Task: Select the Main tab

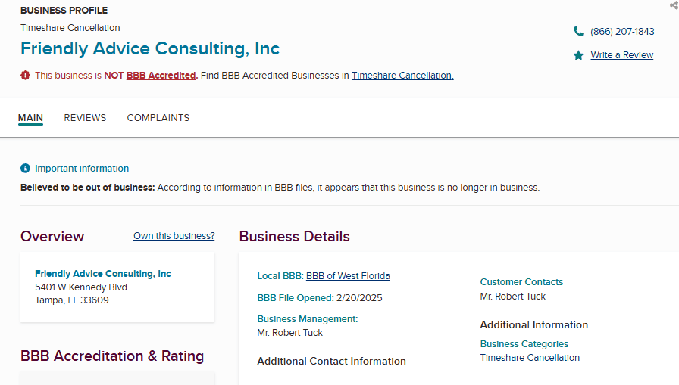Action: tap(30, 118)
